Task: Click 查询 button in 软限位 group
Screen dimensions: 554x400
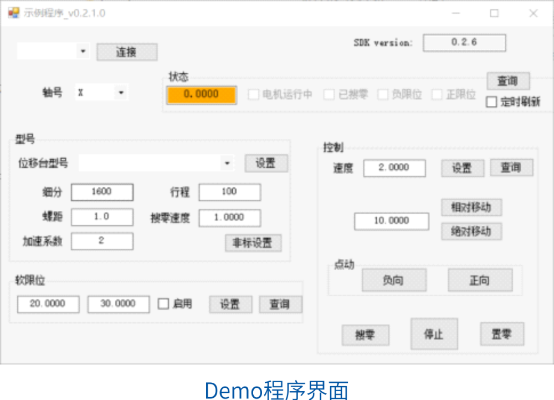Action: coord(280,304)
